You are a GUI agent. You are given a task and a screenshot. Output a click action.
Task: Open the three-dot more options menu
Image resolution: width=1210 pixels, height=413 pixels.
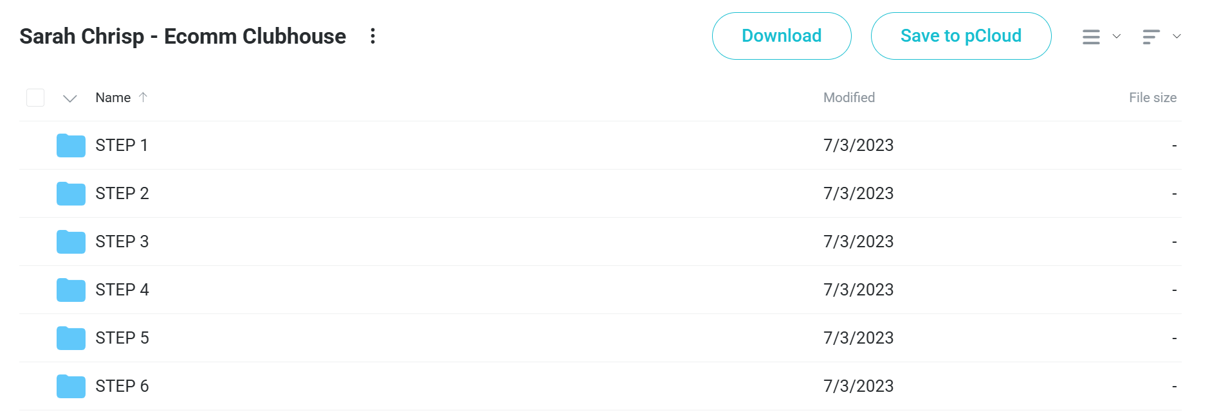(x=372, y=36)
